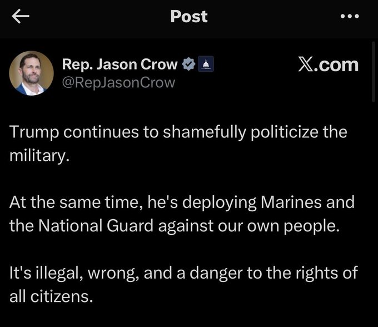Go back using the left arrow
Screen dimensions: 378x327
click(x=21, y=17)
